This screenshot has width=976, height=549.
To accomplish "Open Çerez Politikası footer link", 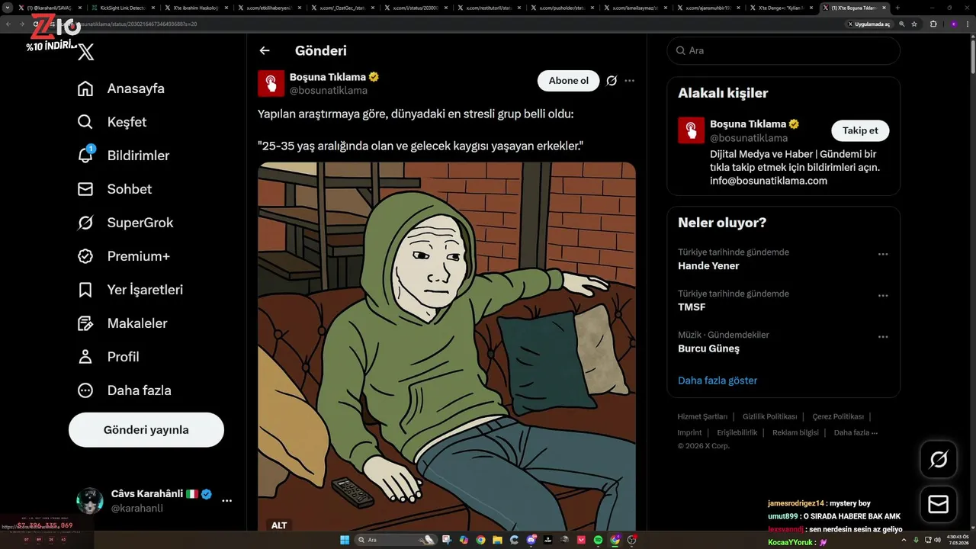I will pos(838,416).
